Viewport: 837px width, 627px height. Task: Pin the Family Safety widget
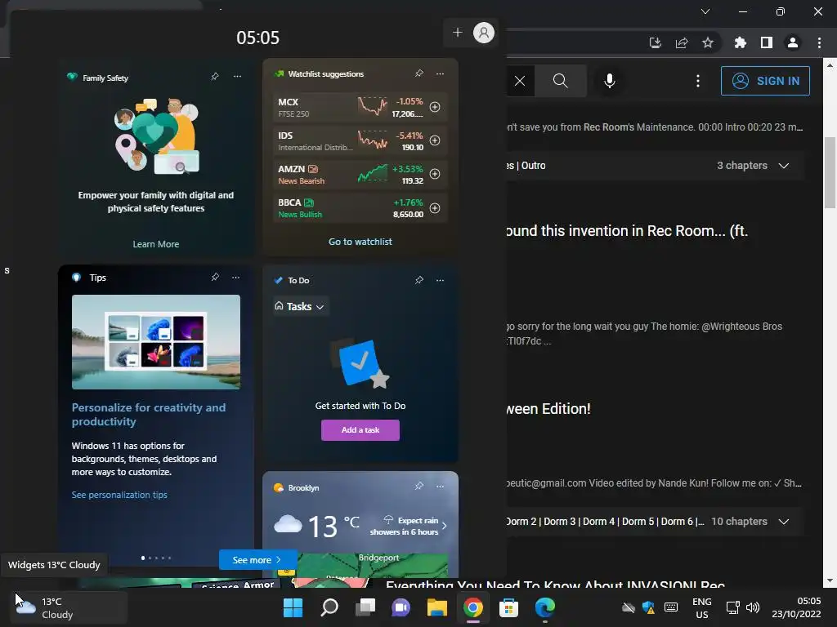pyautogui.click(x=215, y=77)
